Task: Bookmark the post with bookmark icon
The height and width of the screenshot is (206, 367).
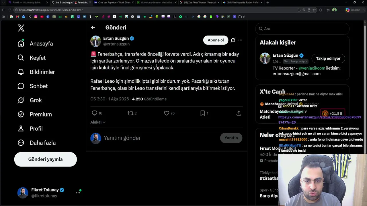Action: tap(203, 113)
